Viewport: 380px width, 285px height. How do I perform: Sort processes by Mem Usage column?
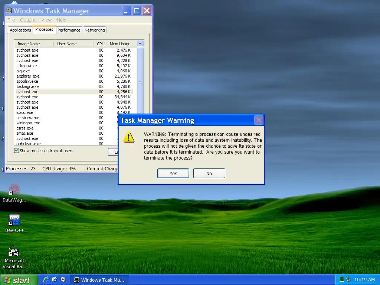[120, 44]
